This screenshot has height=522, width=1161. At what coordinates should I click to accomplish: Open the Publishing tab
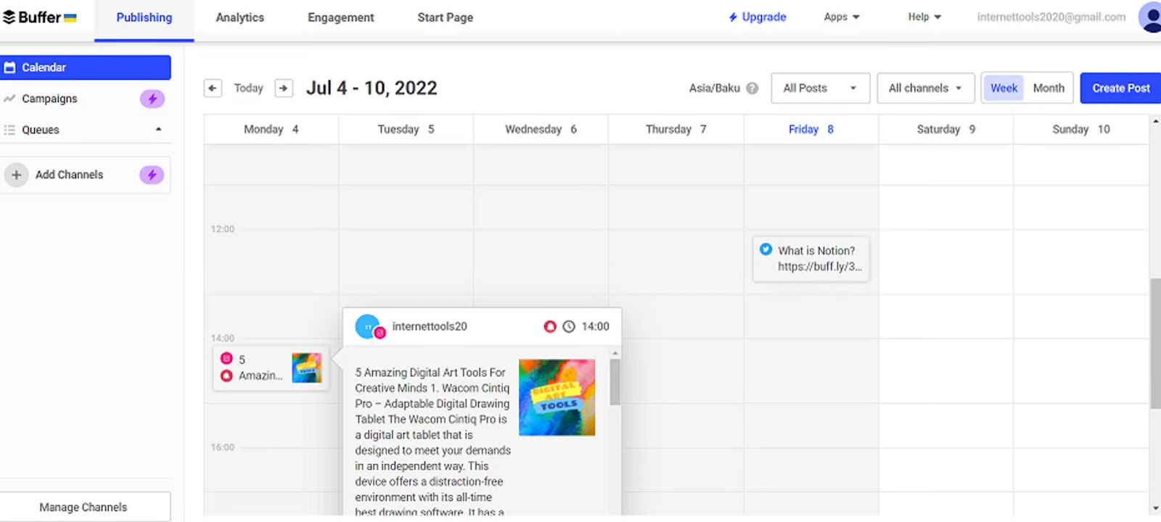[x=144, y=17]
